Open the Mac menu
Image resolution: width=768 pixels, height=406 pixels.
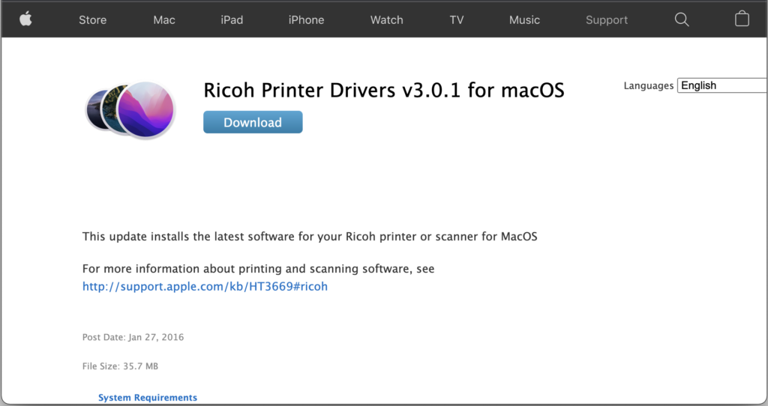point(164,20)
